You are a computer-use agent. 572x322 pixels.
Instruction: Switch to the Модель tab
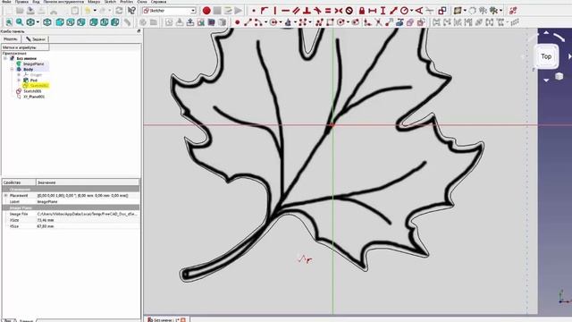(x=11, y=38)
